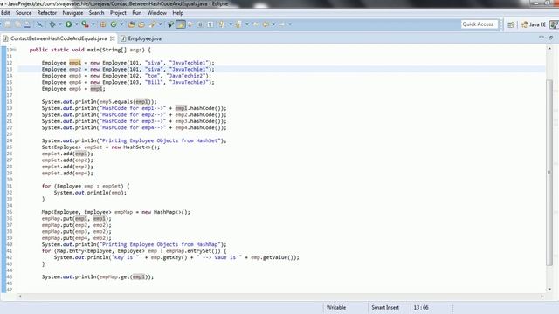The image size is (559, 314).
Task: Open the Next Annotation dropdown arrow
Action: coord(231,24)
